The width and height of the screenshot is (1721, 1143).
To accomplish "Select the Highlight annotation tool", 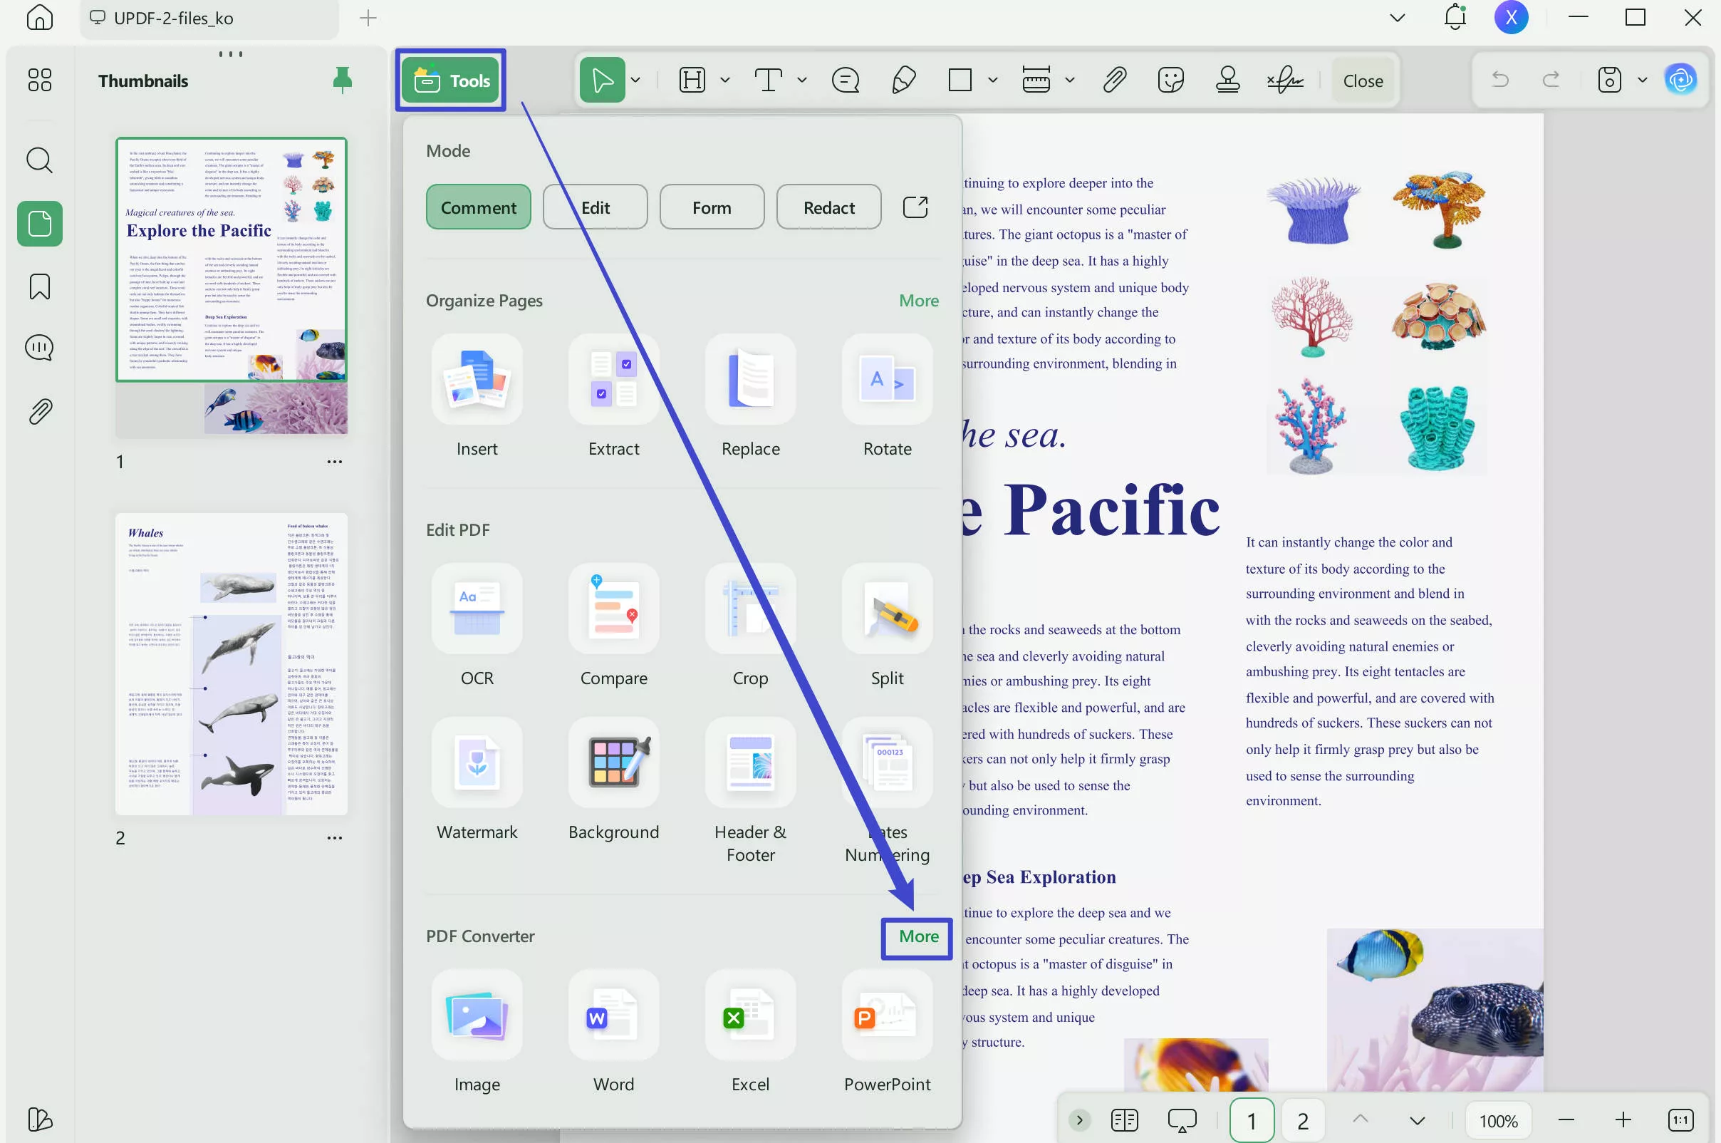I will 691,81.
